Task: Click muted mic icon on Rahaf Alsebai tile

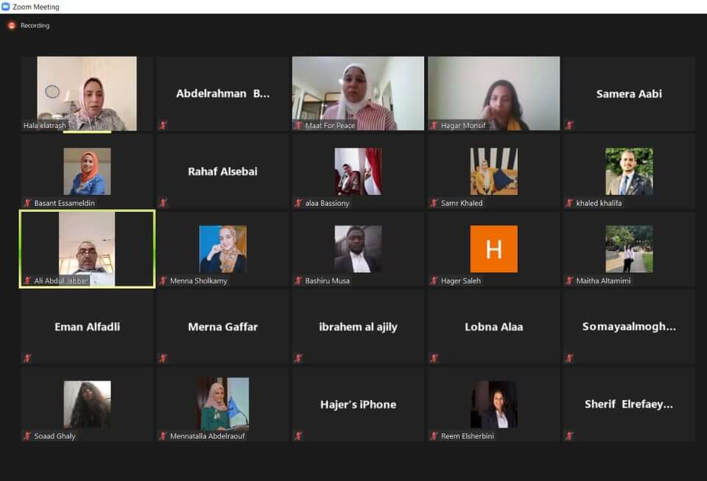Action: [x=163, y=203]
